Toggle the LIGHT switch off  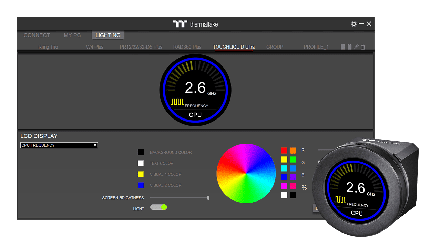[x=158, y=207]
